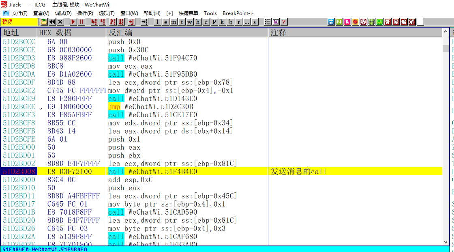The image size is (454, 252).
Task: Open the Source window with 's' button
Action: [x=255, y=22]
